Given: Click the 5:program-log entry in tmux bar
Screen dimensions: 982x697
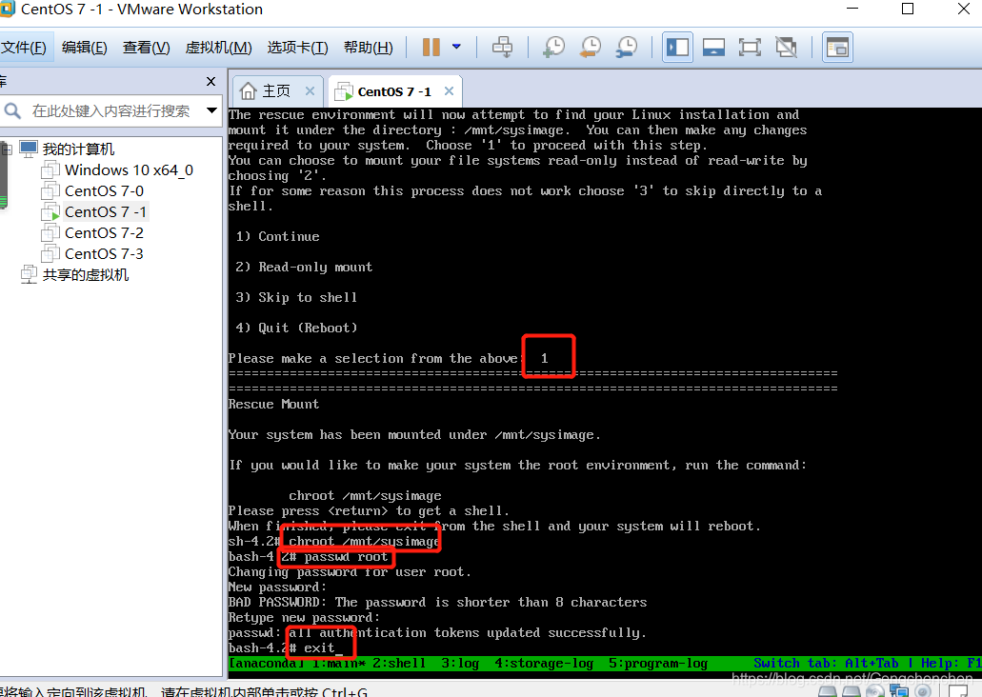Looking at the screenshot, I should pyautogui.click(x=658, y=663).
